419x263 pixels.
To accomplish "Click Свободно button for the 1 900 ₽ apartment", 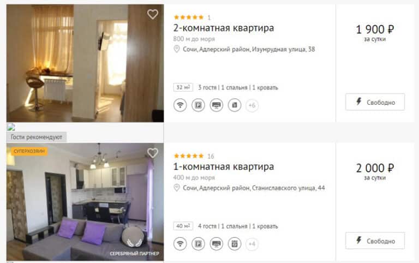I will click(x=375, y=102).
